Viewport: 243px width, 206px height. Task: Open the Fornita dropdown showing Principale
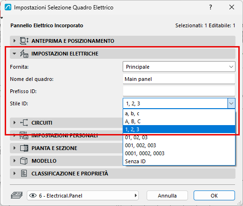point(179,67)
